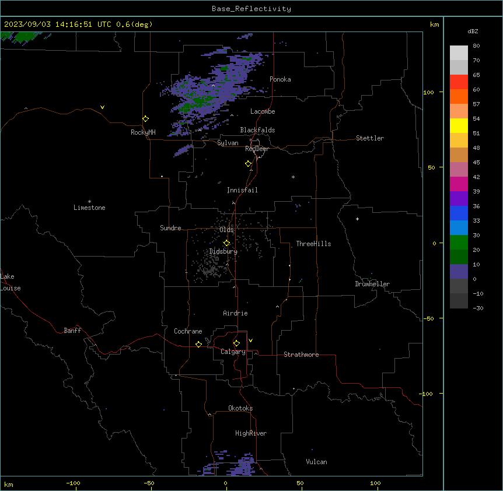503x491 pixels.
Task: Select the Innisfail label
Action: pyautogui.click(x=242, y=190)
